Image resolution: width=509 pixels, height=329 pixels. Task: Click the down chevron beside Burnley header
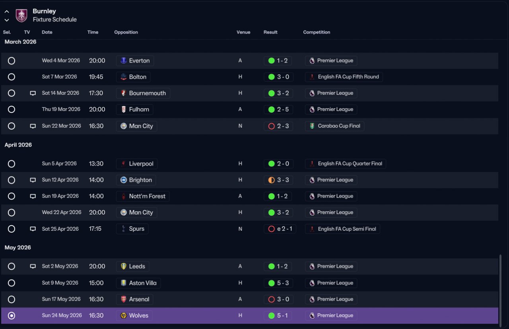click(7, 20)
